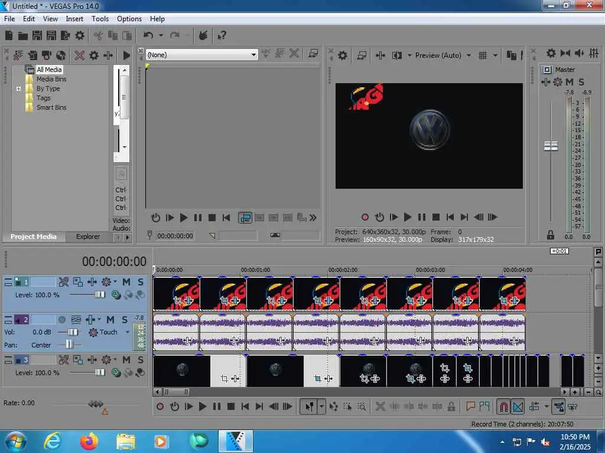Pause playback in timeline transport bar

pos(217,406)
